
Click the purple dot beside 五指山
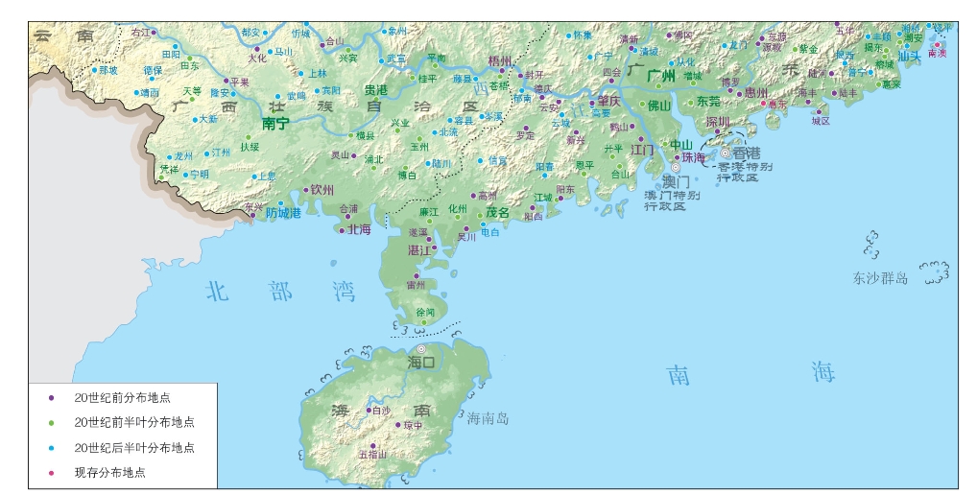(x=373, y=445)
